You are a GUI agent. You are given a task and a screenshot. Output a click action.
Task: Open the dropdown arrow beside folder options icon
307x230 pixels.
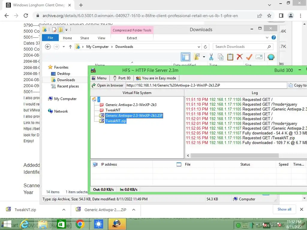pyautogui.click(x=204, y=57)
